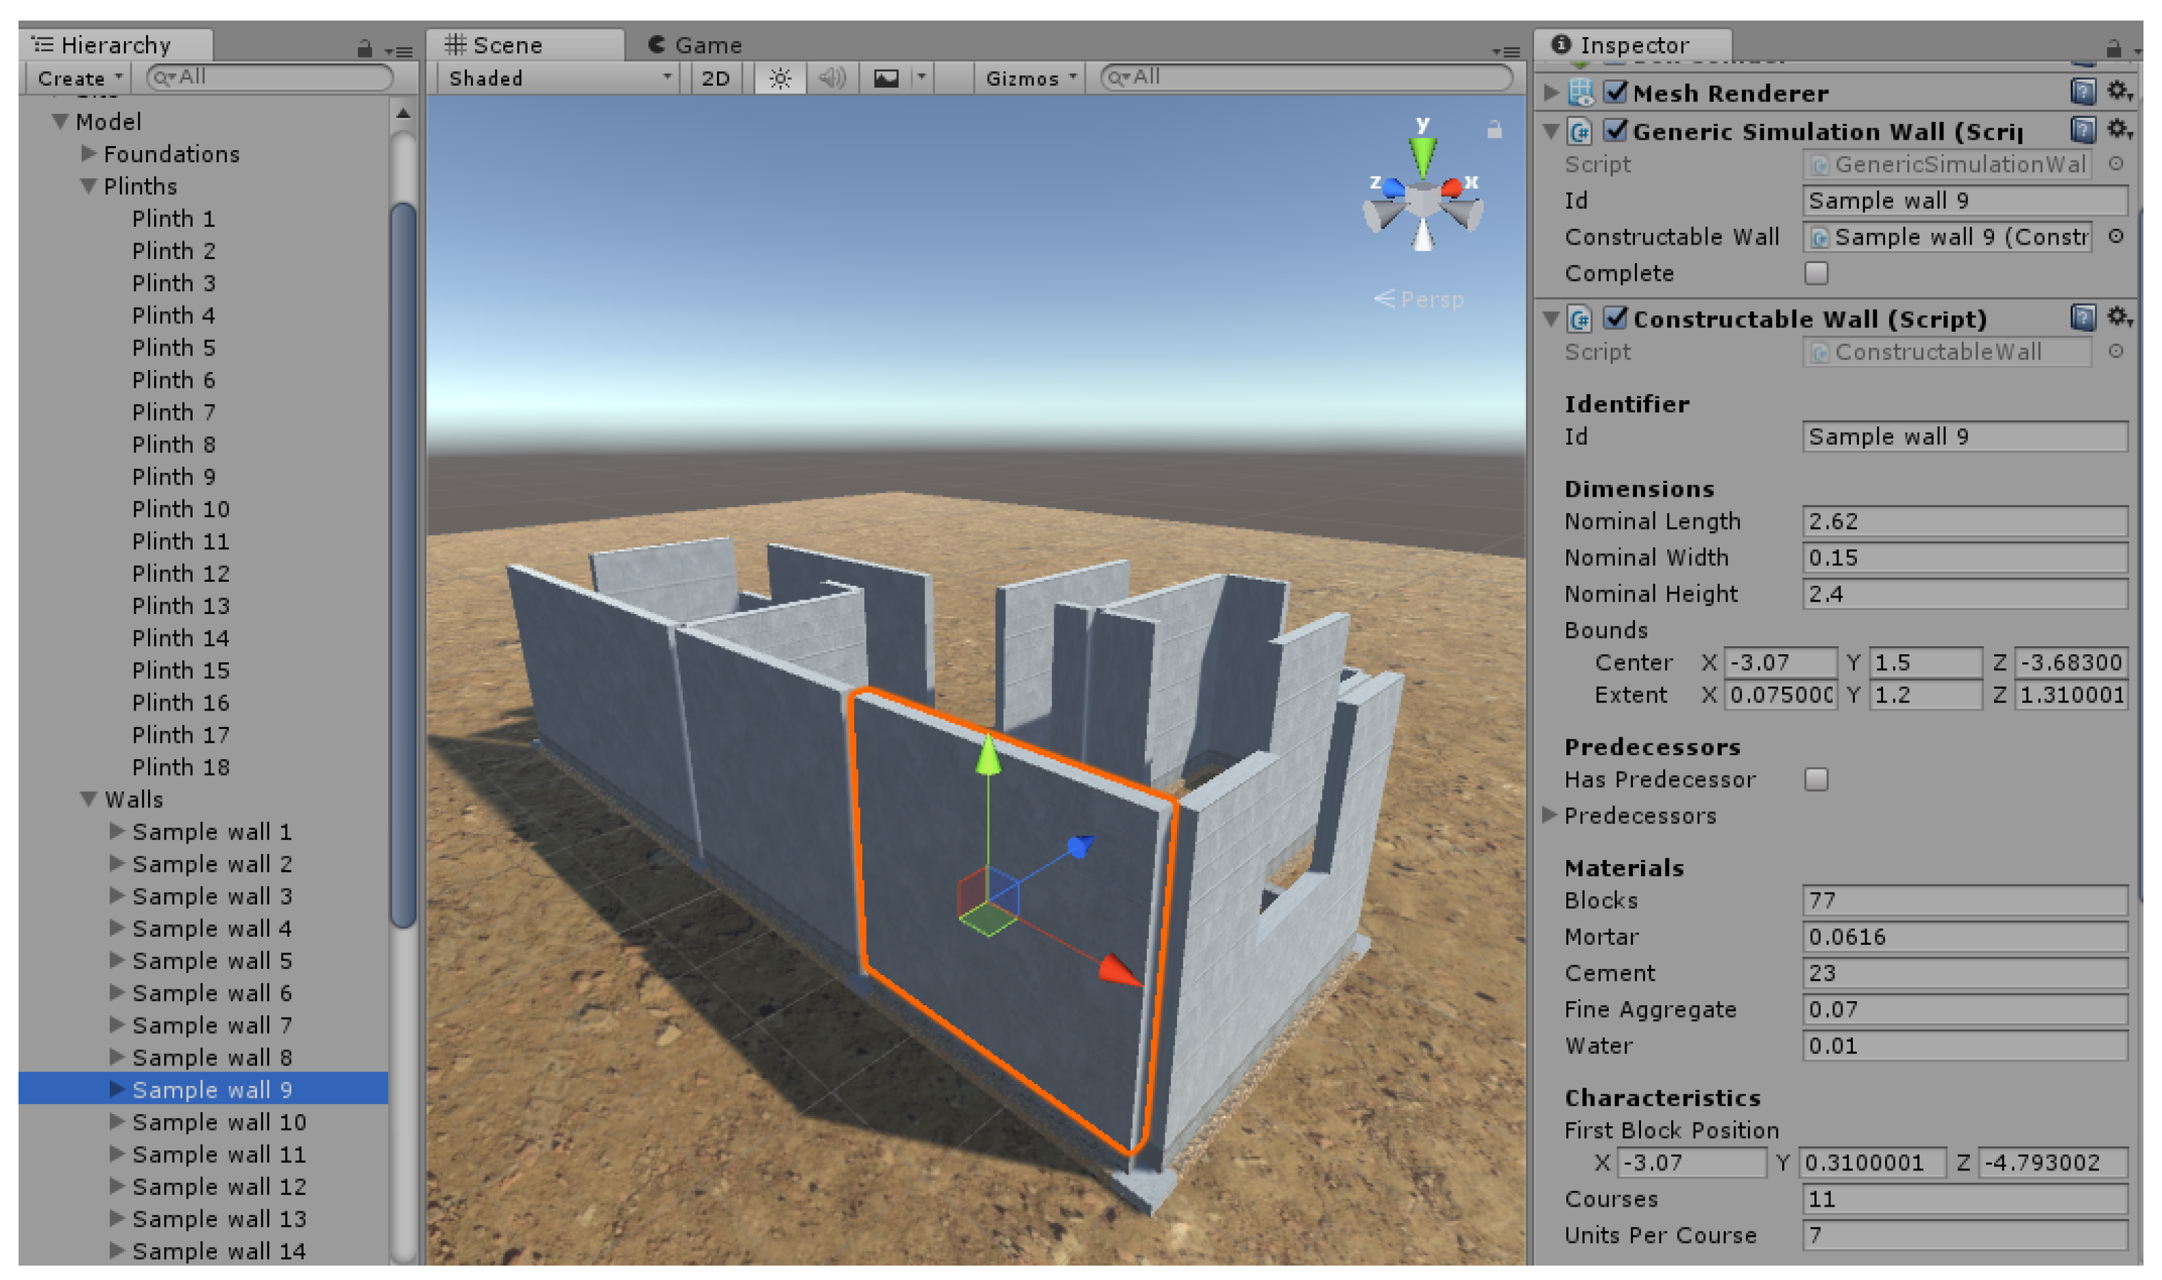Open the Create dropdown button

coord(80,79)
